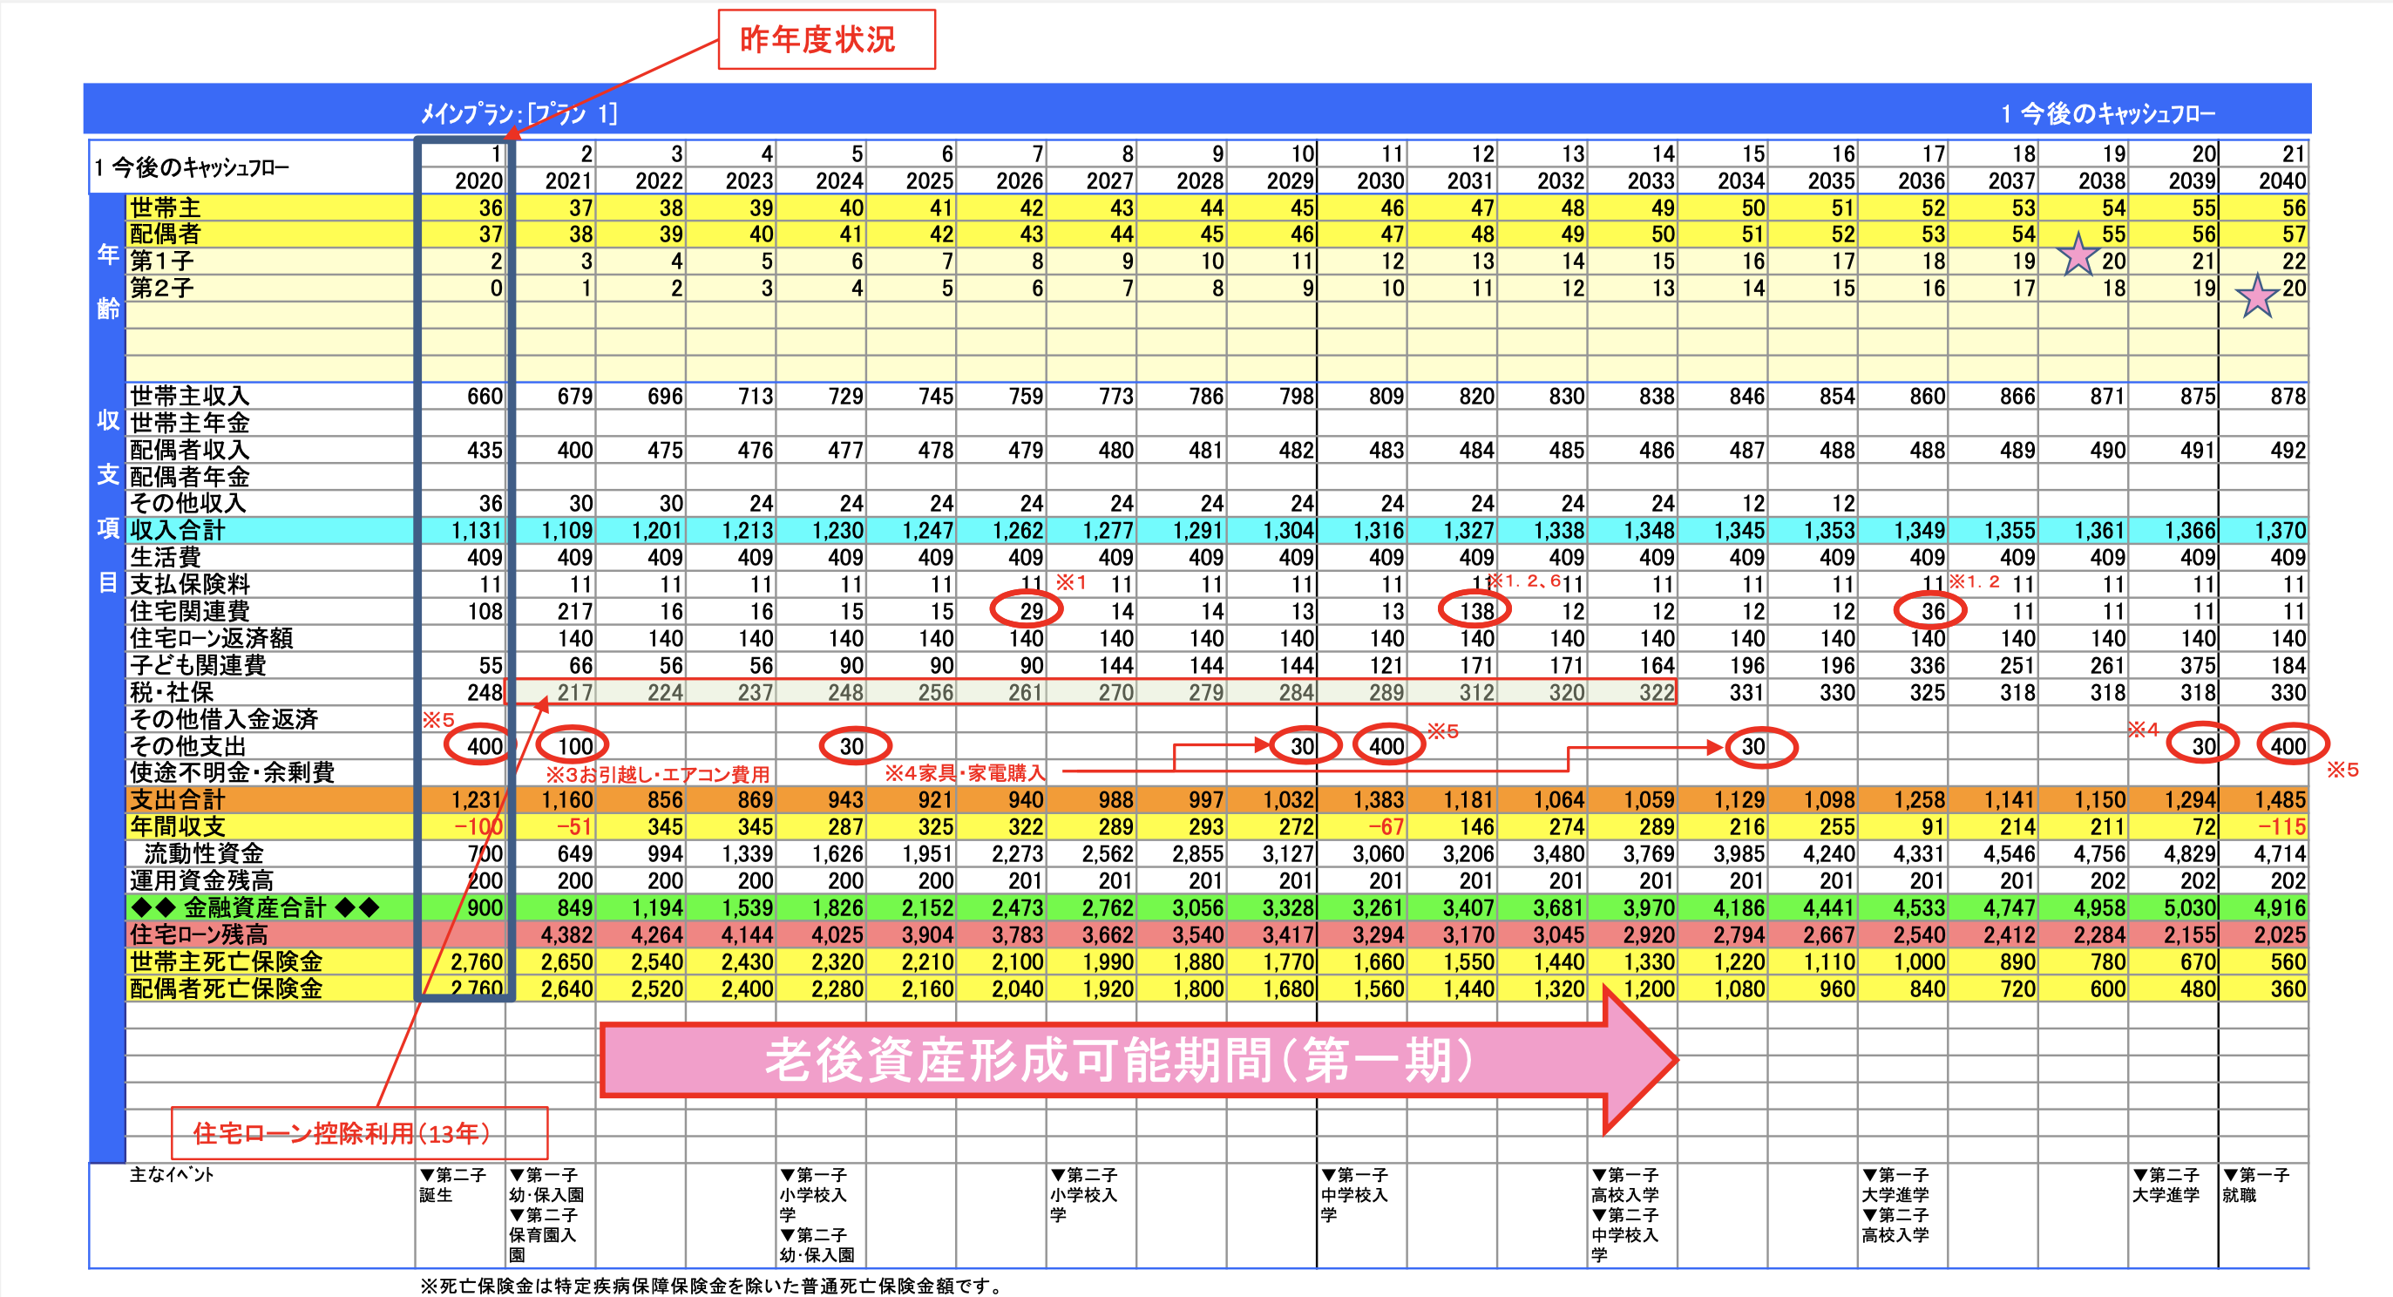2393x1297 pixels.
Task: Click the circled 29 in 住宅関連費 row
Action: [x=1027, y=610]
